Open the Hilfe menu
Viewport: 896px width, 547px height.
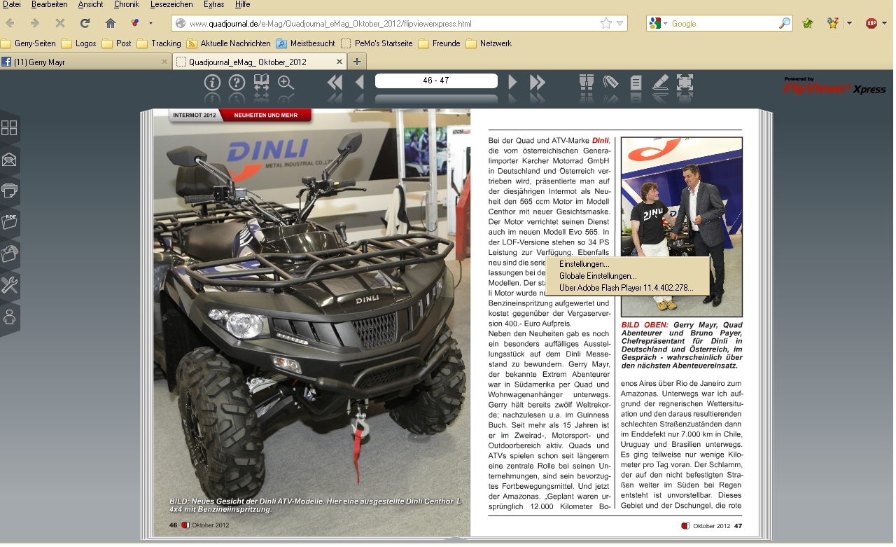point(242,4)
